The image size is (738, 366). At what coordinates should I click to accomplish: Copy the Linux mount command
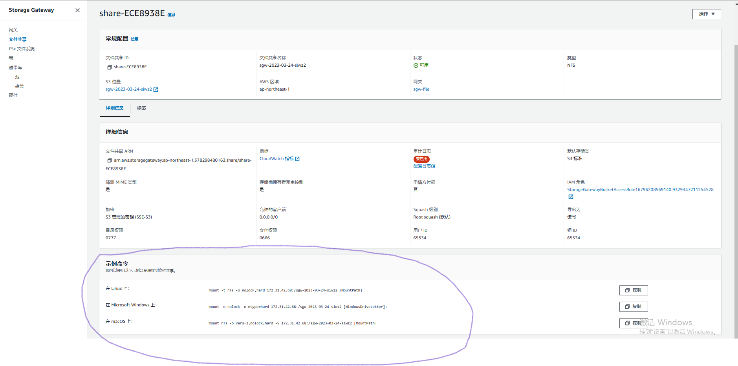pyautogui.click(x=634, y=290)
